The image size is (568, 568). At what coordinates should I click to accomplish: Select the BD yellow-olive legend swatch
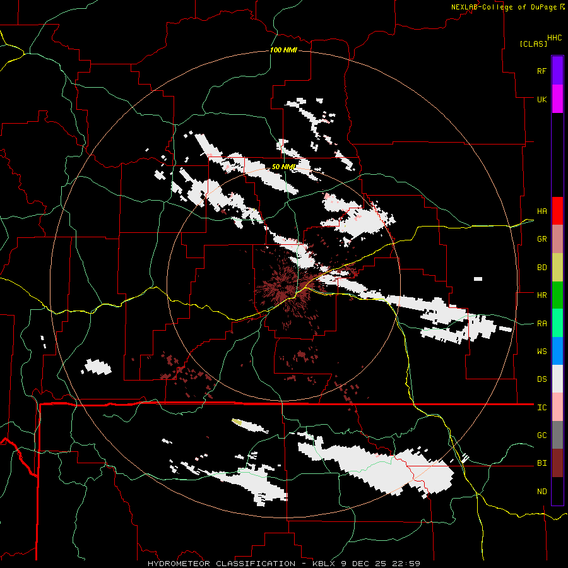click(x=557, y=268)
